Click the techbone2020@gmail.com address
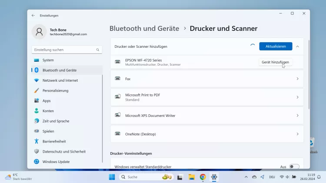 tap(68, 34)
